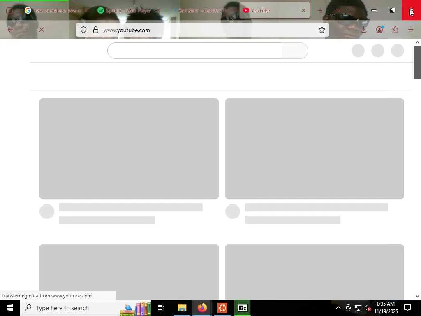
Task: Click the first round header placeholder button
Action: tap(358, 51)
